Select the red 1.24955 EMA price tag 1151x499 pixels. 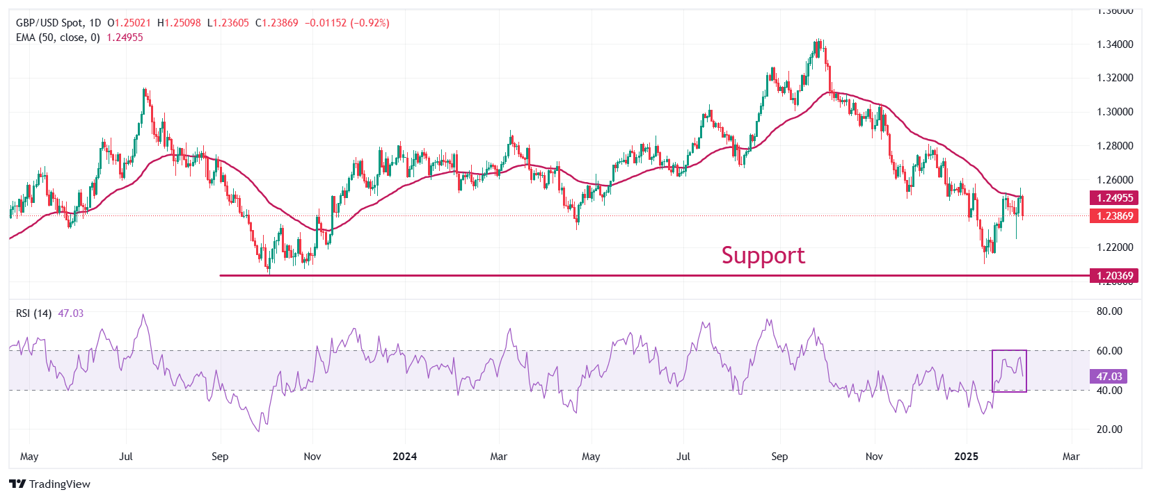point(1114,198)
